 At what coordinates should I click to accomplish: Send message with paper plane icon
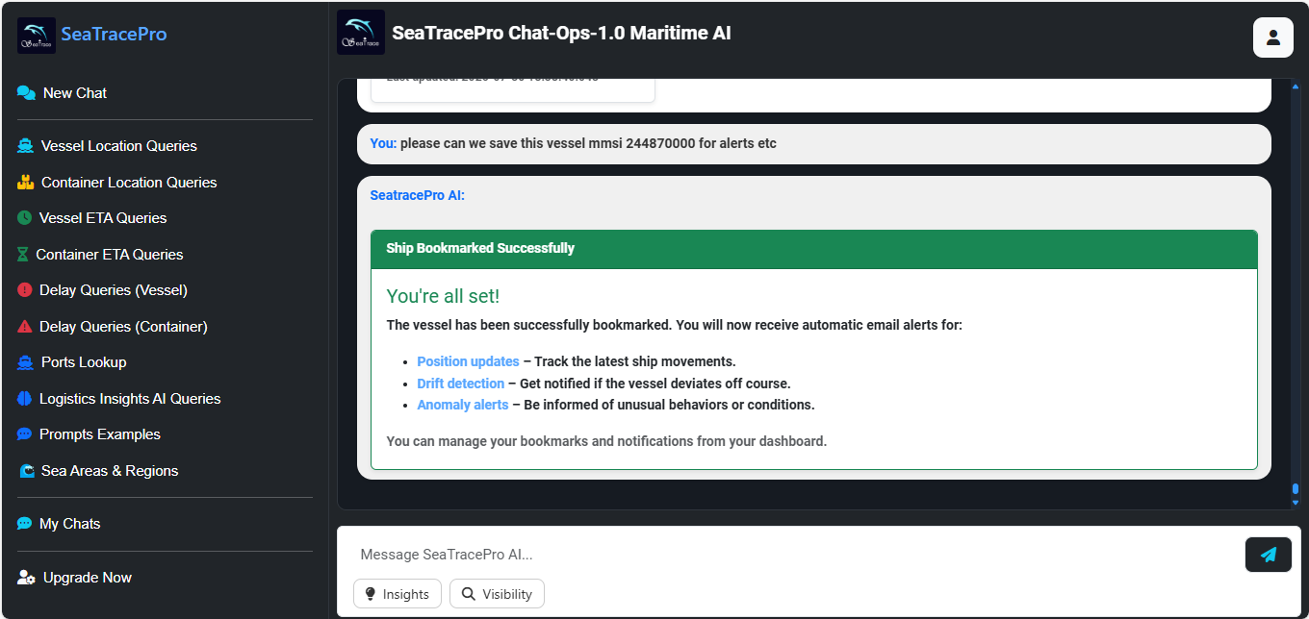tap(1268, 555)
